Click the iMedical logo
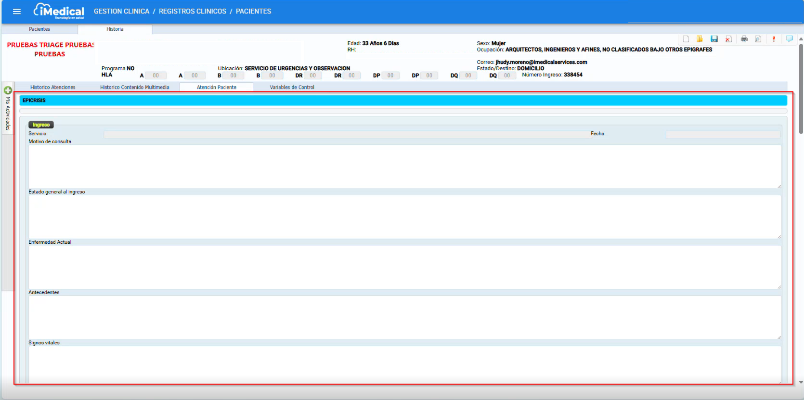Image resolution: width=804 pixels, height=400 pixels. (x=59, y=11)
